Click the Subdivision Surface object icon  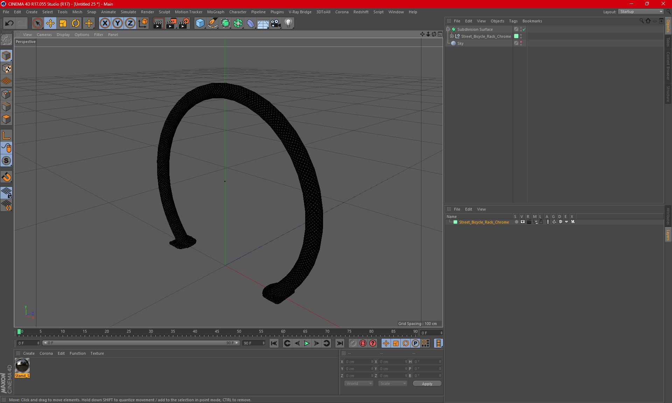click(x=454, y=29)
